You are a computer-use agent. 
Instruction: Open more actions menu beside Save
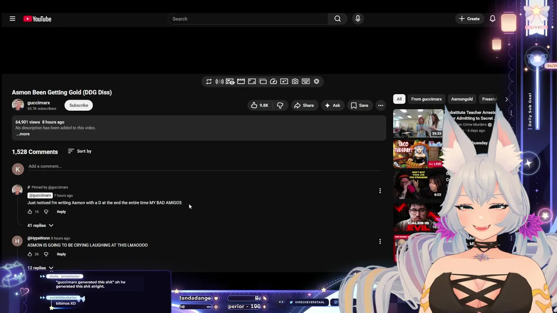click(380, 105)
